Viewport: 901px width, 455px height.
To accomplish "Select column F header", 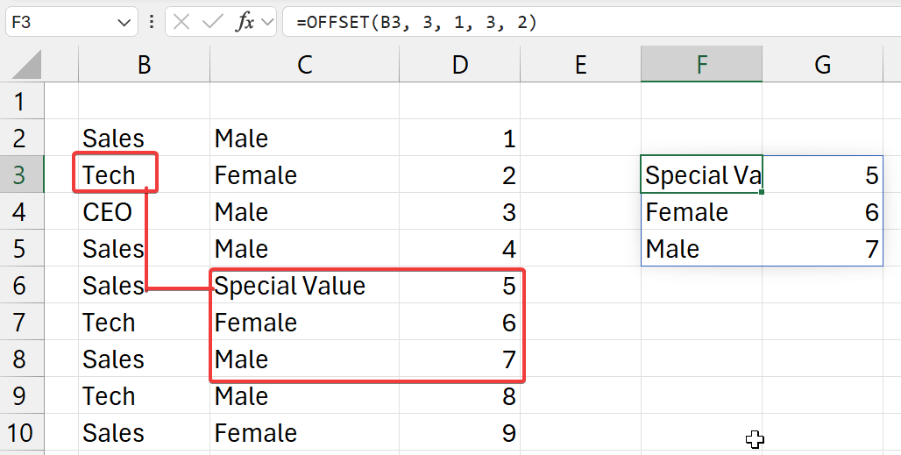I will tap(701, 64).
